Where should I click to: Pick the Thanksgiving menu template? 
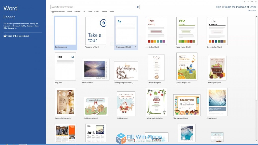[156, 67]
